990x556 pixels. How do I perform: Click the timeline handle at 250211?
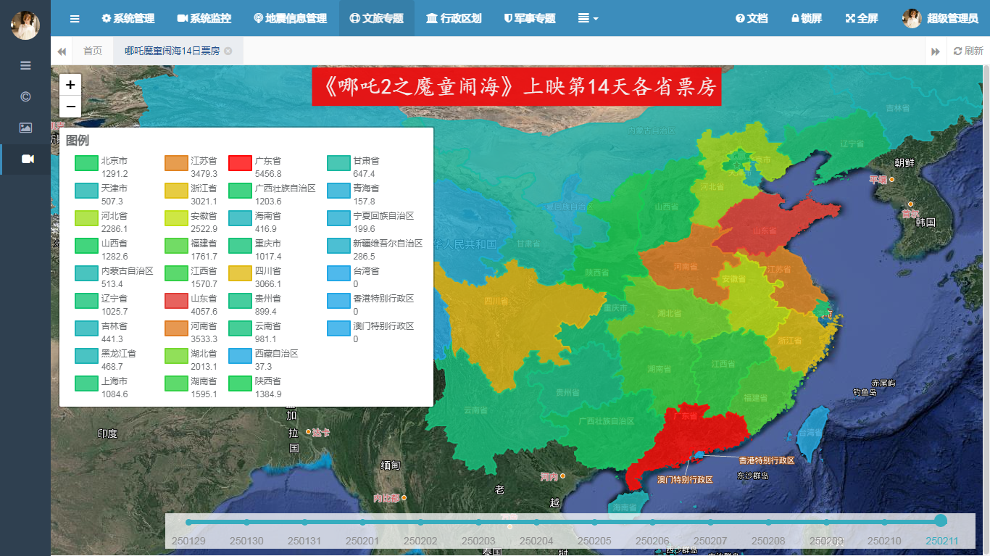click(941, 520)
